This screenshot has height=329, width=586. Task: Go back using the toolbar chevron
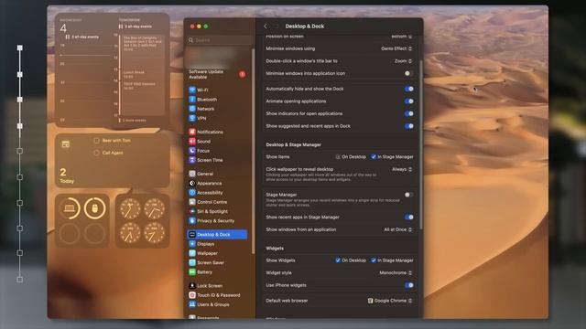click(266, 27)
